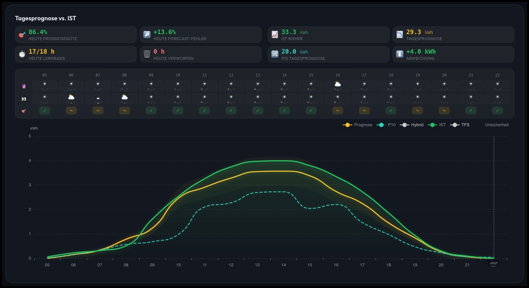Select the partly cloudy forecast icon for hour 16
The height and width of the screenshot is (288, 529).
338,84
